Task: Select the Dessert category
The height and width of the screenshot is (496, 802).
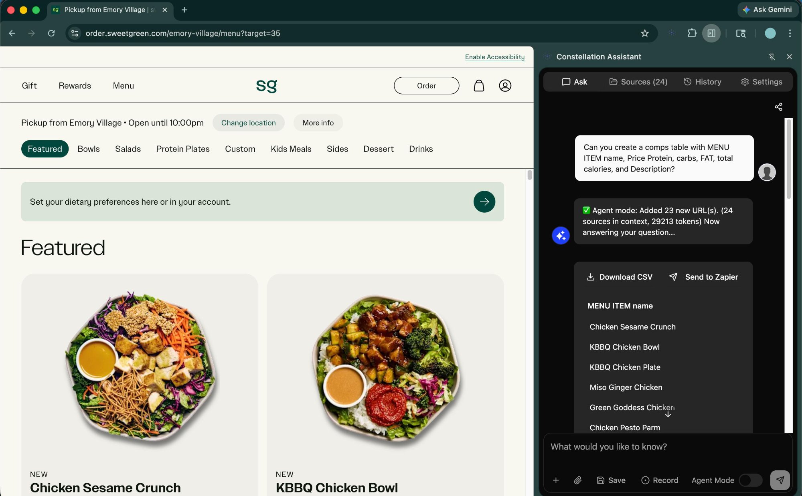Action: (379, 149)
